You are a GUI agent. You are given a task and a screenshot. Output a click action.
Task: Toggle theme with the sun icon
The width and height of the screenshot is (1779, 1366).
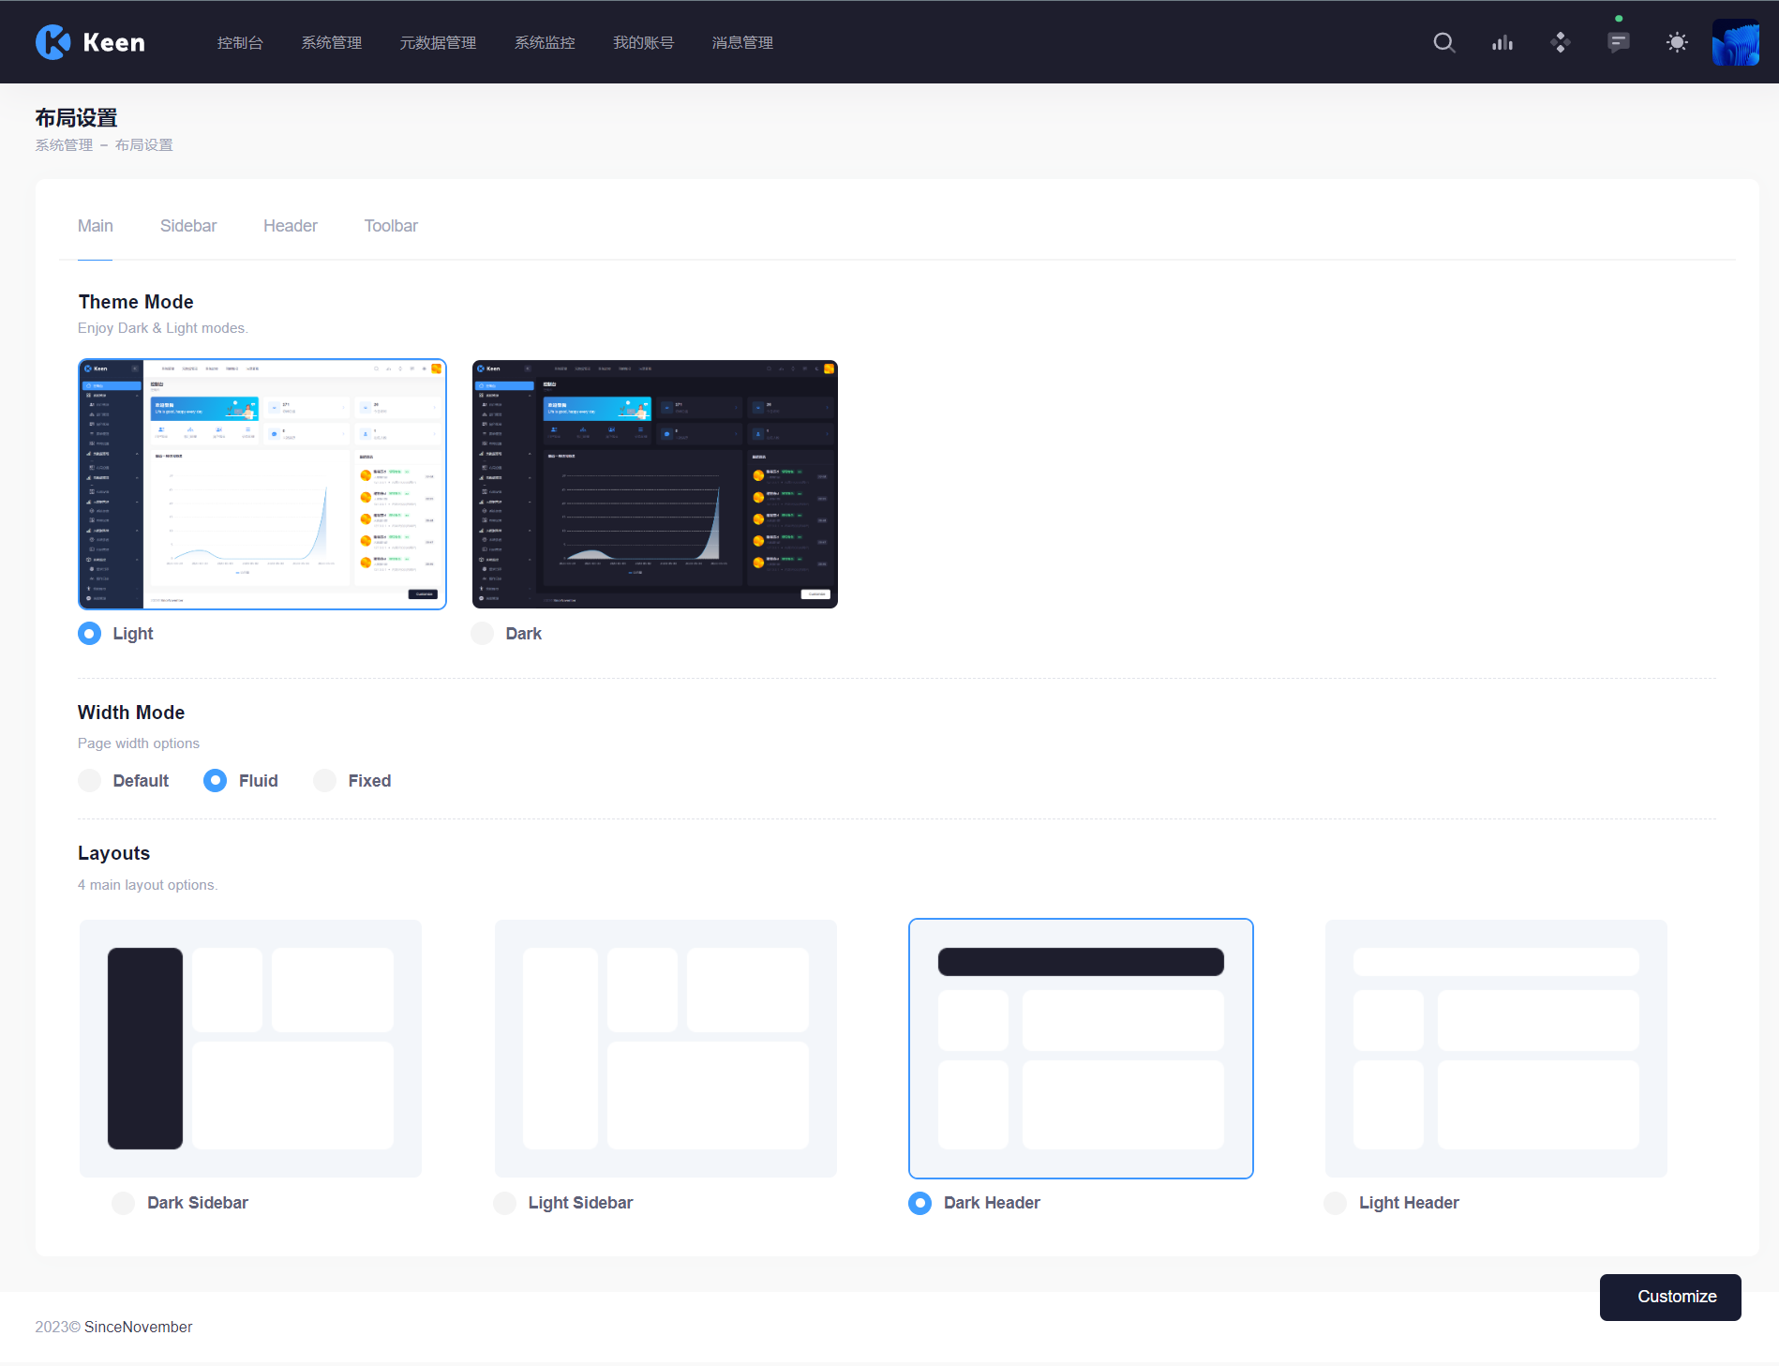coord(1677,42)
